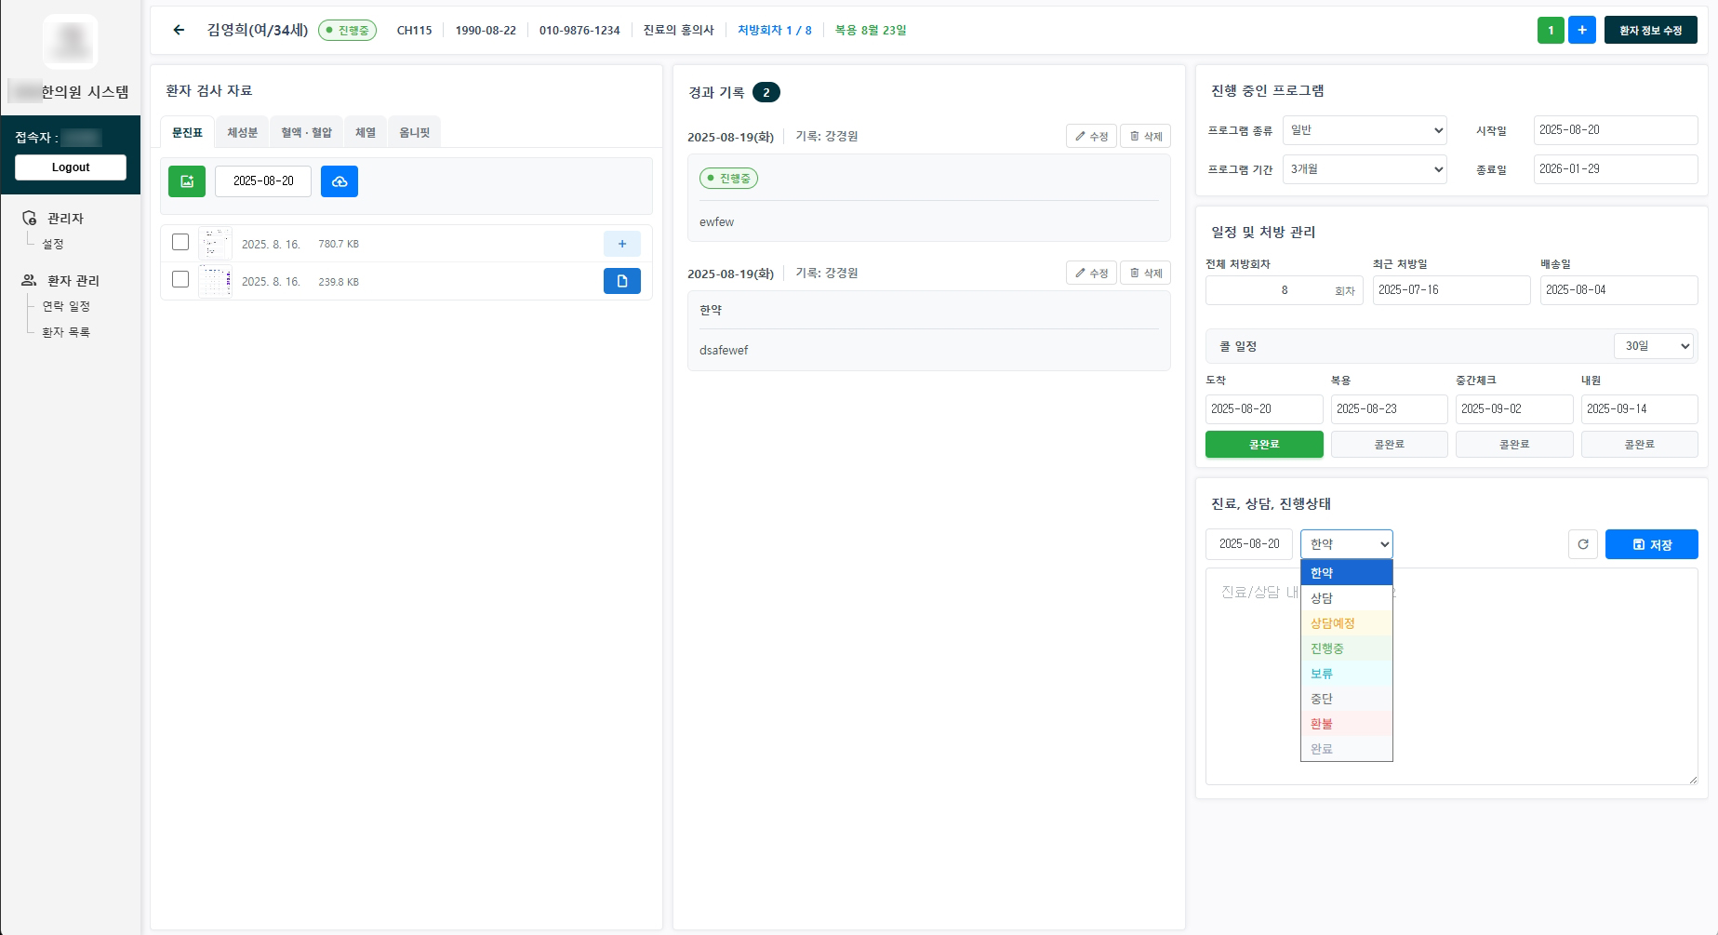Click the blue cloud upload icon
The height and width of the screenshot is (935, 1718).
(340, 180)
